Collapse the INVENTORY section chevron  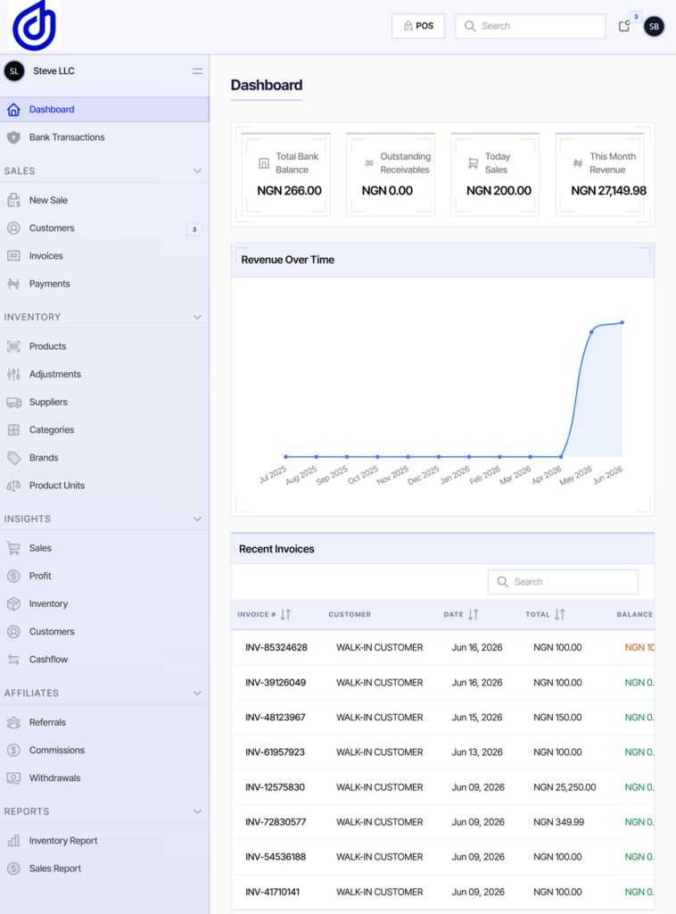[197, 317]
